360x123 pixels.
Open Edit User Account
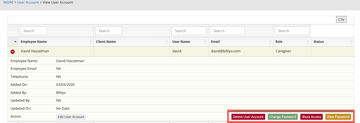[x=71, y=117]
